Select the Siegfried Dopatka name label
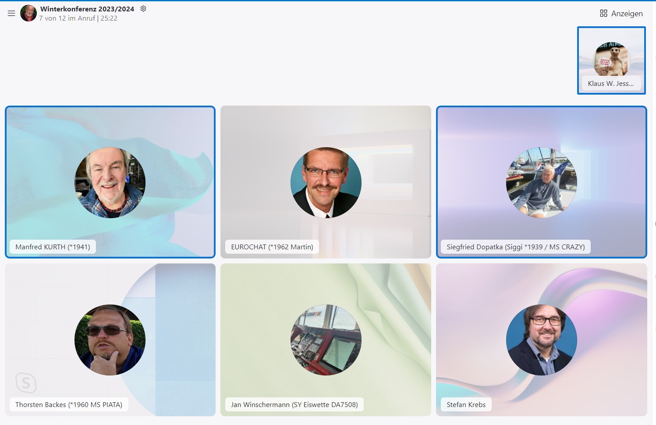This screenshot has width=656, height=425. 515,247
